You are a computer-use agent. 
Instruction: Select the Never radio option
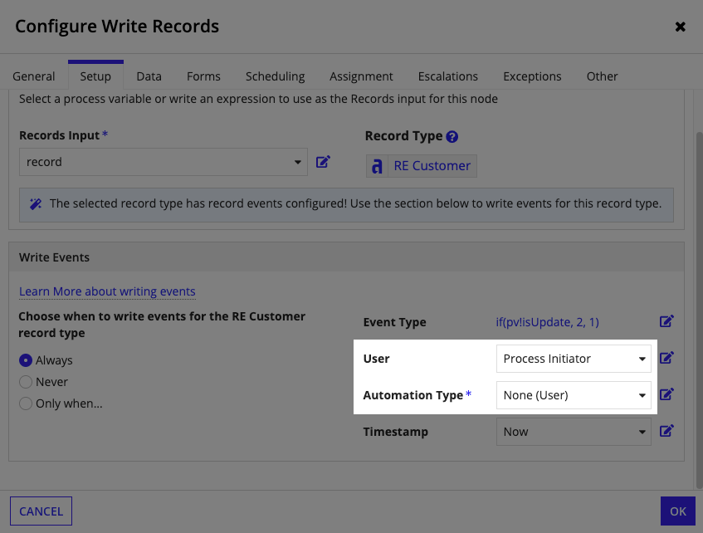26,382
